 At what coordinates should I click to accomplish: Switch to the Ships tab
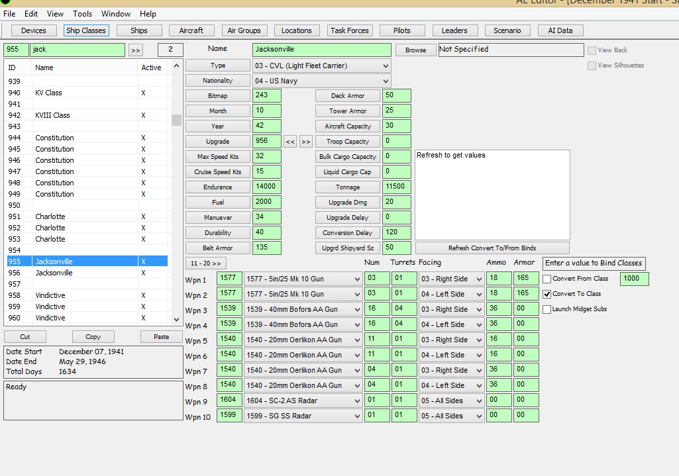[138, 30]
